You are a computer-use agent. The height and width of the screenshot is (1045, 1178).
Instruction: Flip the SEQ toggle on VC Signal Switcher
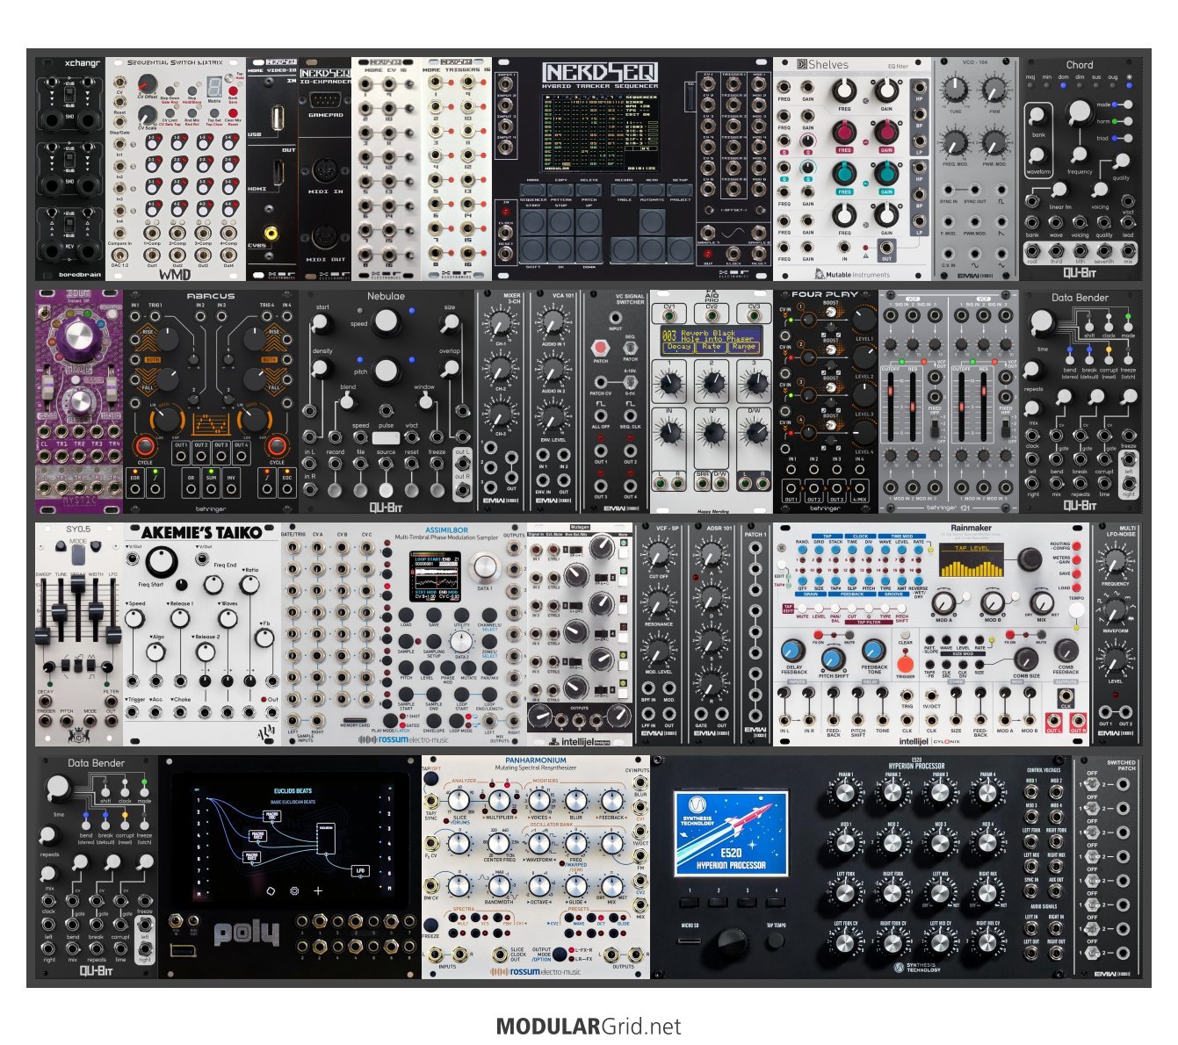[x=630, y=347]
